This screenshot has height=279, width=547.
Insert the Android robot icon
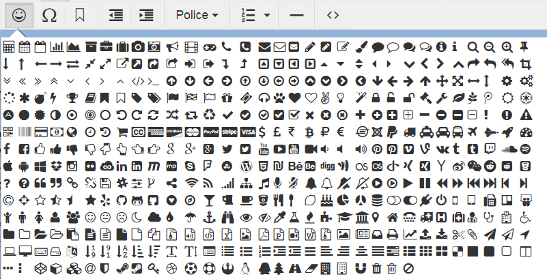point(24,166)
